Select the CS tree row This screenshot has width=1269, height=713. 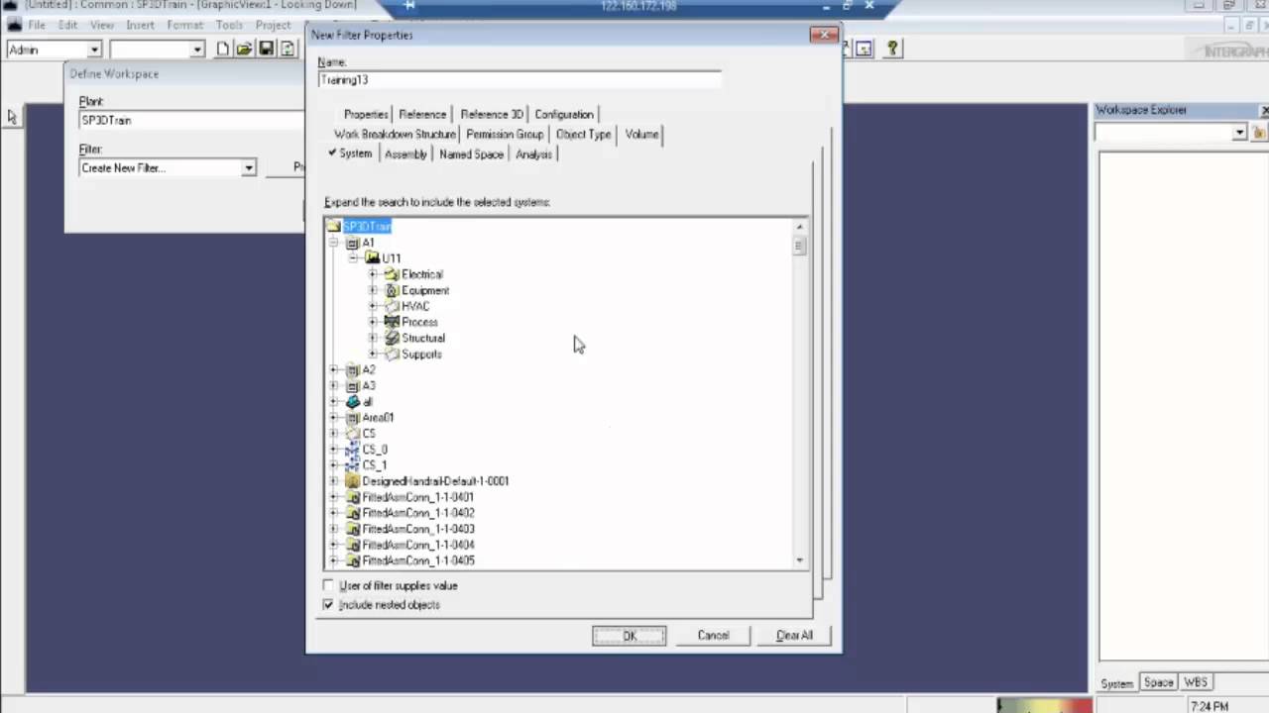369,434
